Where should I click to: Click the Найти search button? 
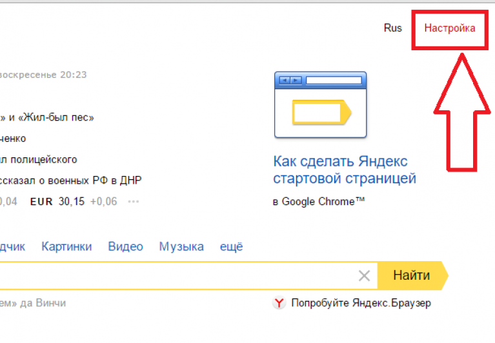pos(413,275)
